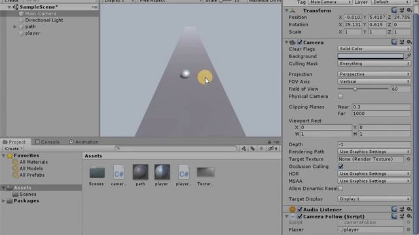The width and height of the screenshot is (419, 235).
Task: Click the Field of View slider
Action: pyautogui.click(x=363, y=89)
